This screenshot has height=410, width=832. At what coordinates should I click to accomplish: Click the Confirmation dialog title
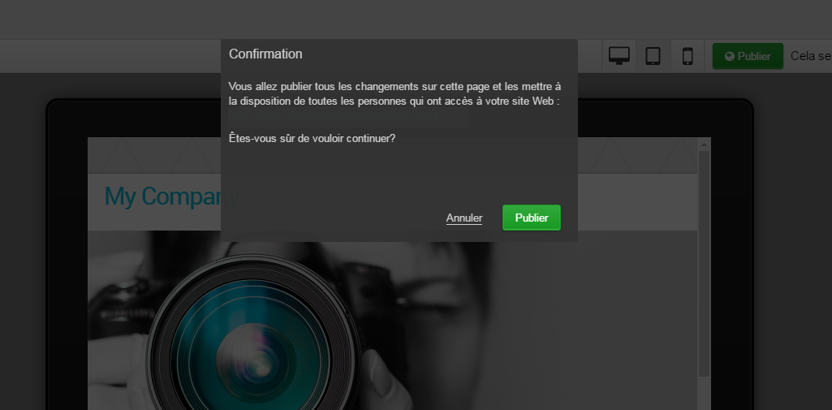(x=265, y=54)
